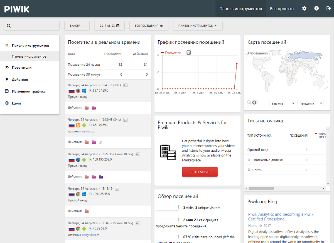Click the map globe icon

click(254, 102)
